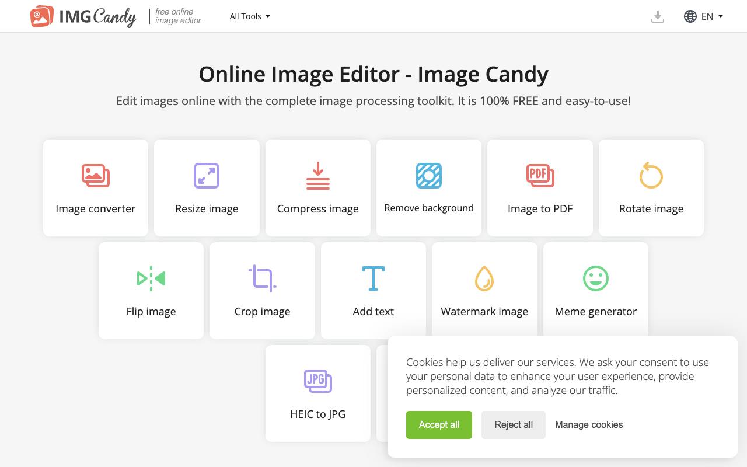Click the 'Remove background' label

point(429,208)
